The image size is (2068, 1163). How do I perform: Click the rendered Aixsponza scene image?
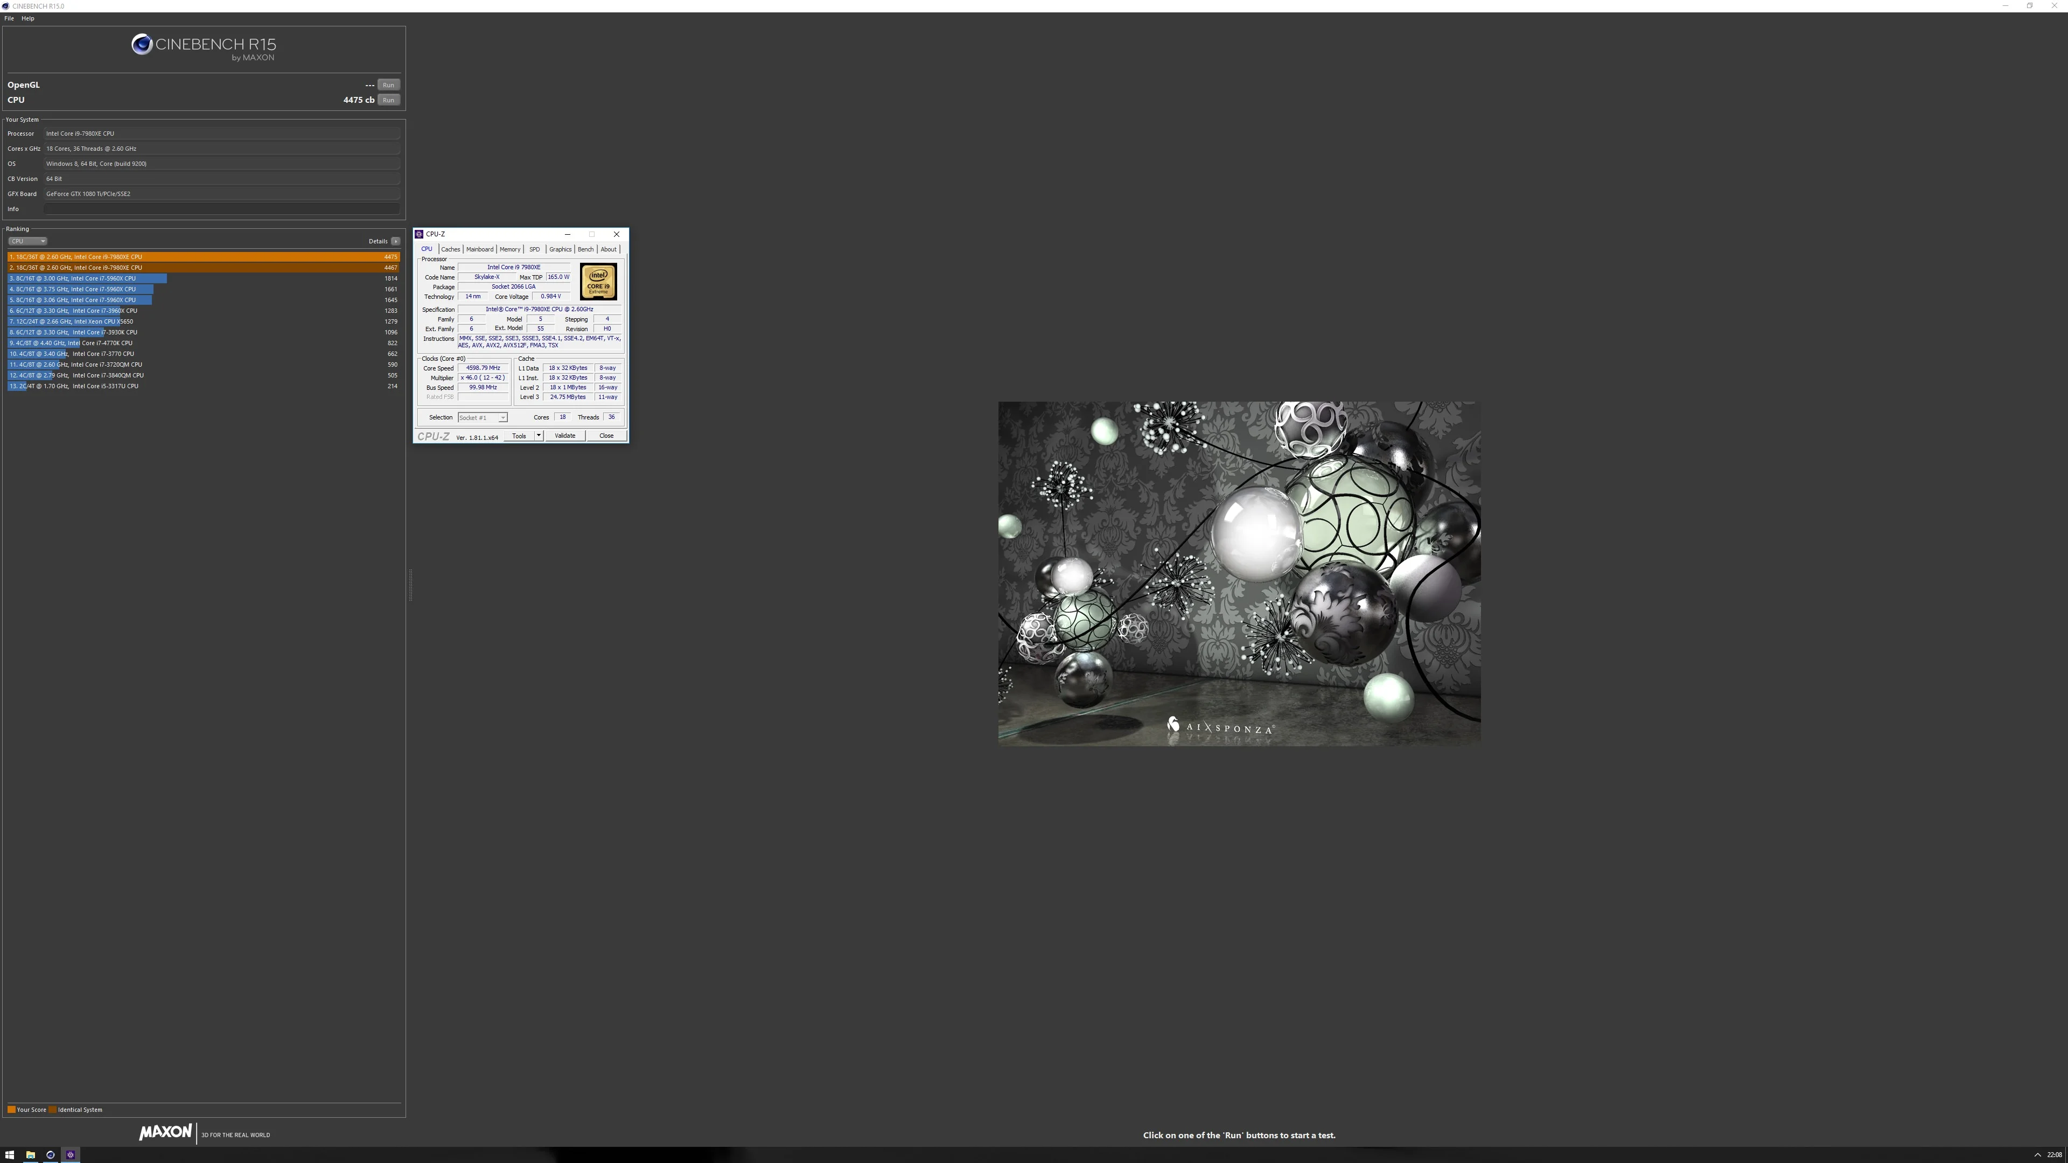[1240, 574]
